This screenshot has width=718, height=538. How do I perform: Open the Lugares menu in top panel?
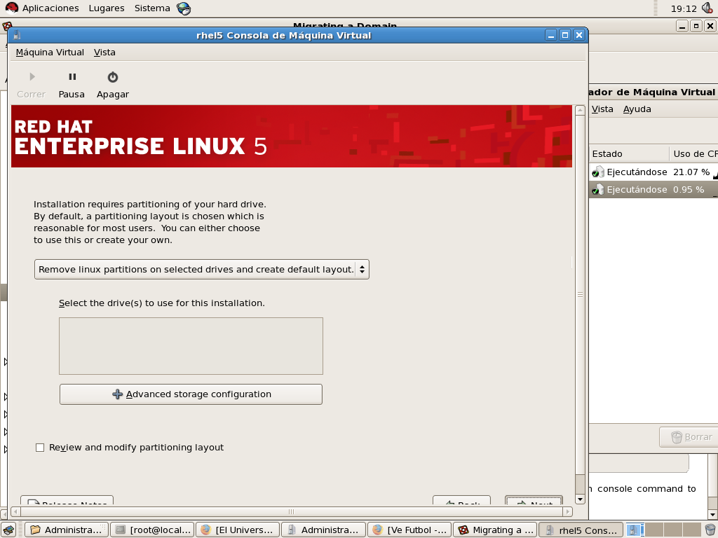click(x=107, y=8)
